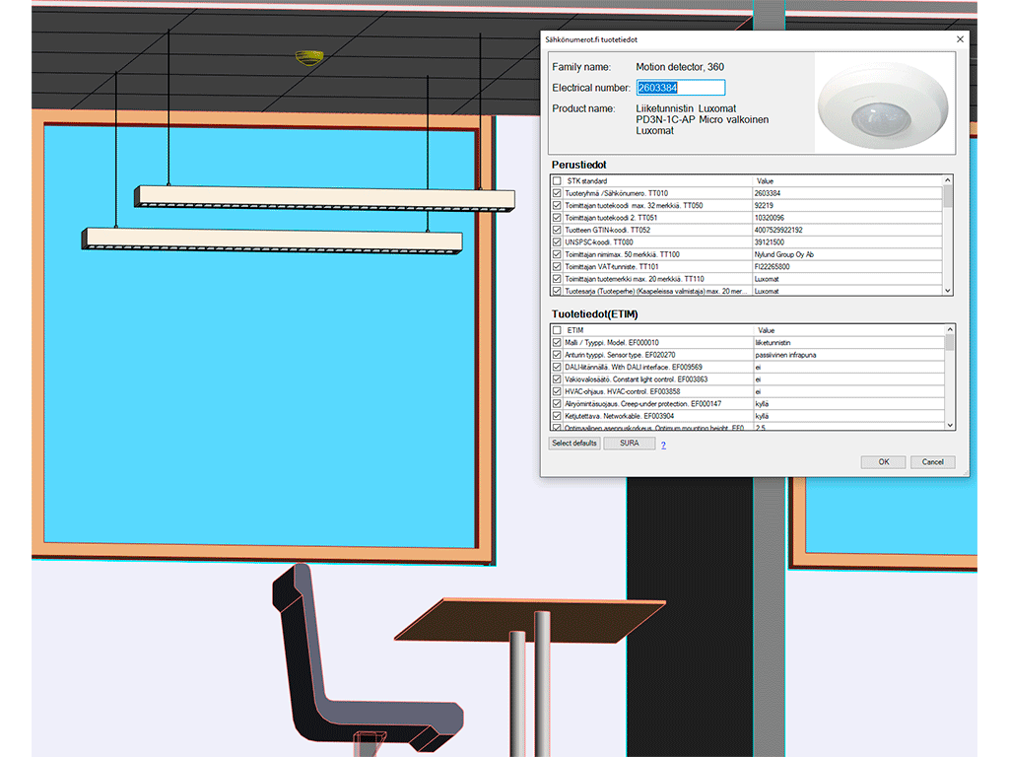This screenshot has height=757, width=1009.
Task: Select the yellow ceiling detector in 3D view
Action: point(309,57)
